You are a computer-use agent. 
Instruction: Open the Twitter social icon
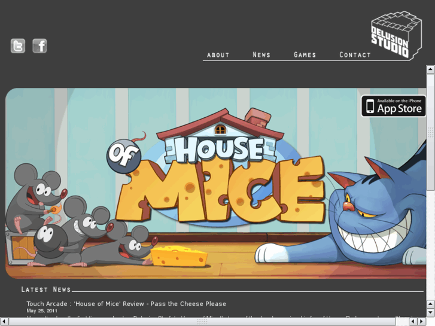pyautogui.click(x=18, y=46)
